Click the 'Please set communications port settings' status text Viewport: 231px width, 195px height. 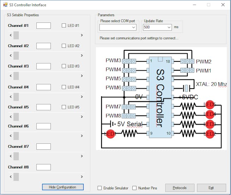point(139,38)
